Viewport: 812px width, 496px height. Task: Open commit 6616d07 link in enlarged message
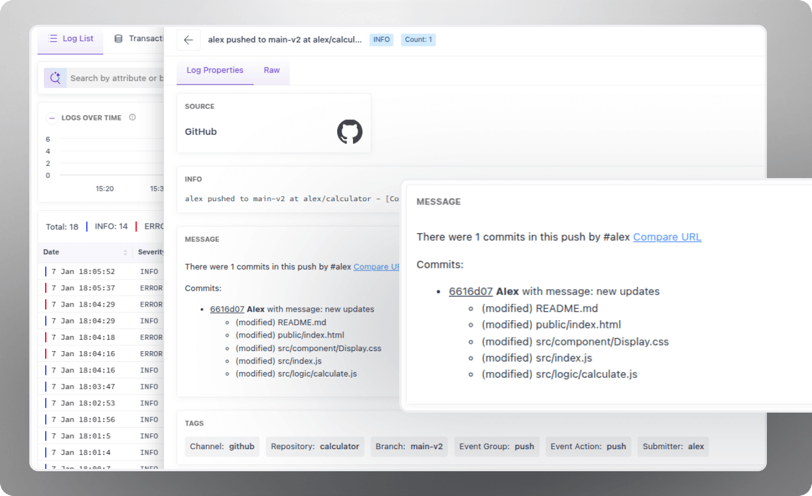coord(471,291)
